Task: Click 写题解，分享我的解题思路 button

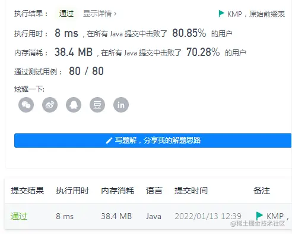Action: pos(153,141)
